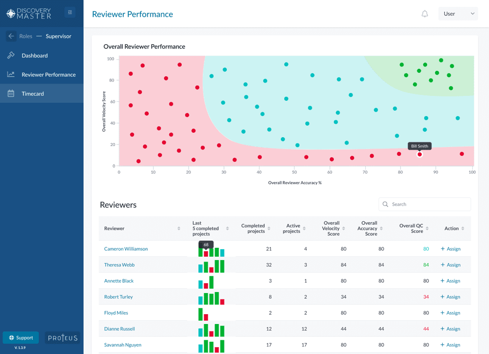489x354 pixels.
Task: Click the Dashboard gauge icon in sidebar
Action: tap(11, 56)
